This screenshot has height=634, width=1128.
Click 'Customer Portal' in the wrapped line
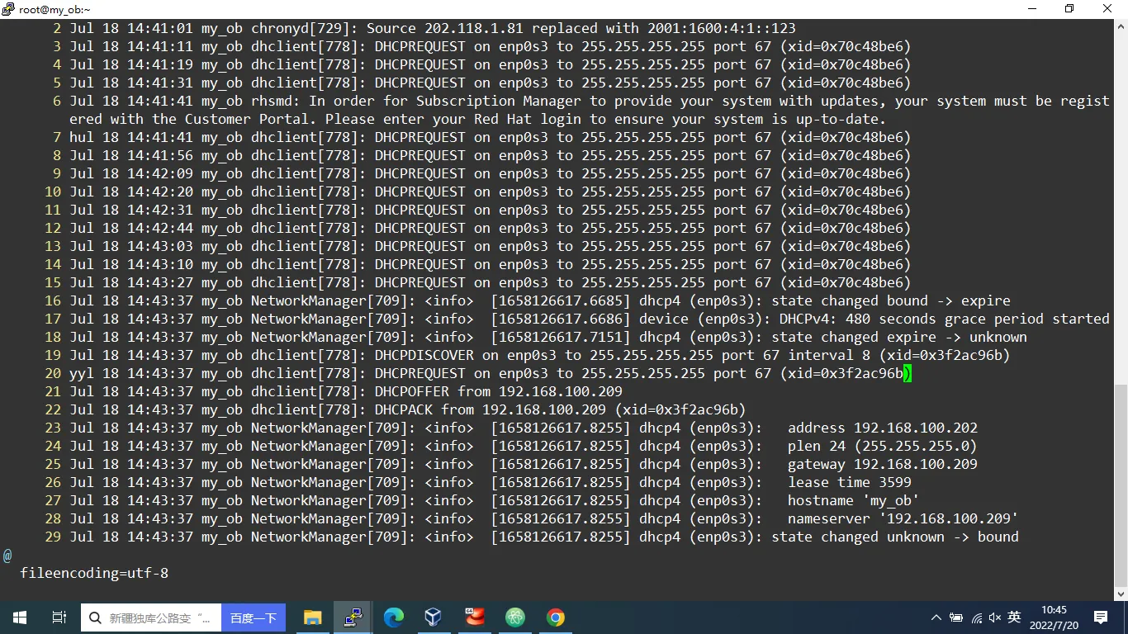pyautogui.click(x=251, y=119)
